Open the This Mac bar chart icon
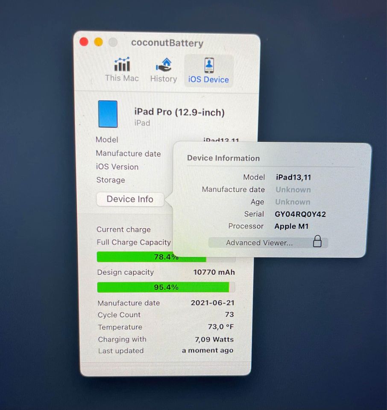 click(x=122, y=64)
